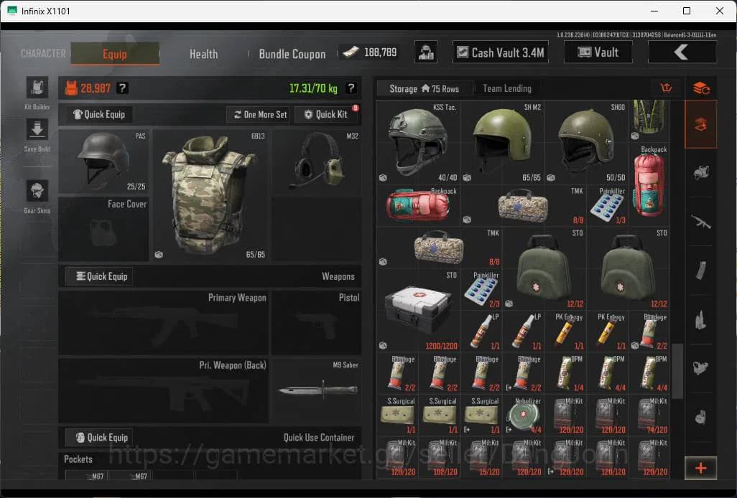The height and width of the screenshot is (498, 737).
Task: Click the CHARACTER label
Action: 43,54
